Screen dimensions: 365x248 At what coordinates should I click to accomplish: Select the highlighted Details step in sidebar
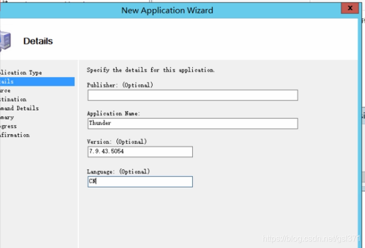pos(37,82)
